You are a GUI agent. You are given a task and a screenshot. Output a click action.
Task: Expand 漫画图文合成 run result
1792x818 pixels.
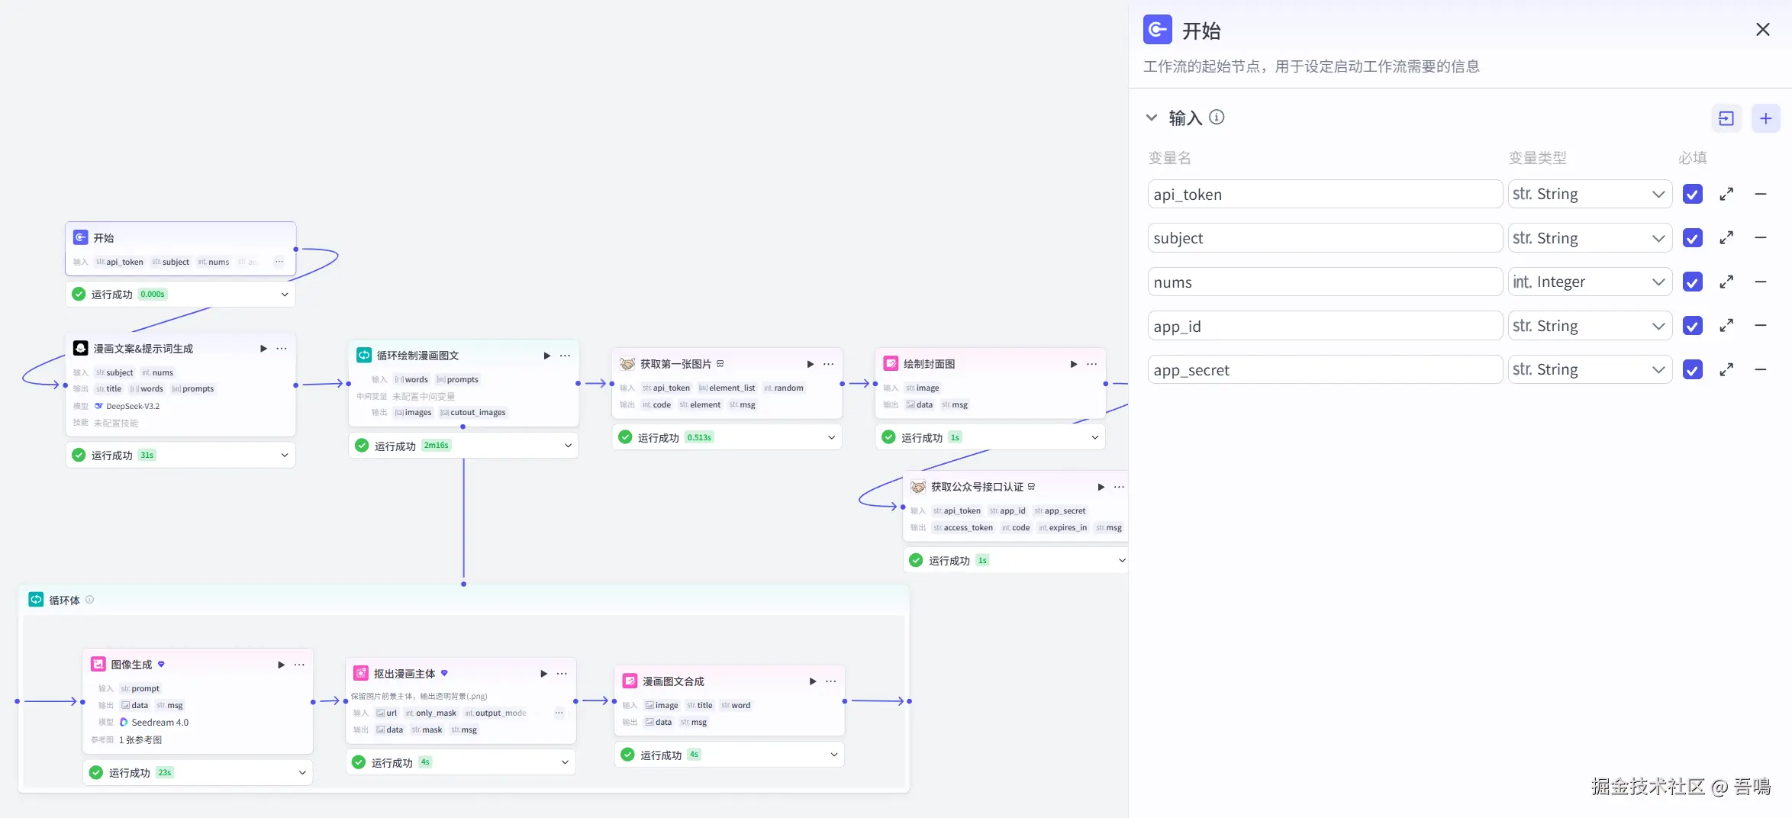833,755
